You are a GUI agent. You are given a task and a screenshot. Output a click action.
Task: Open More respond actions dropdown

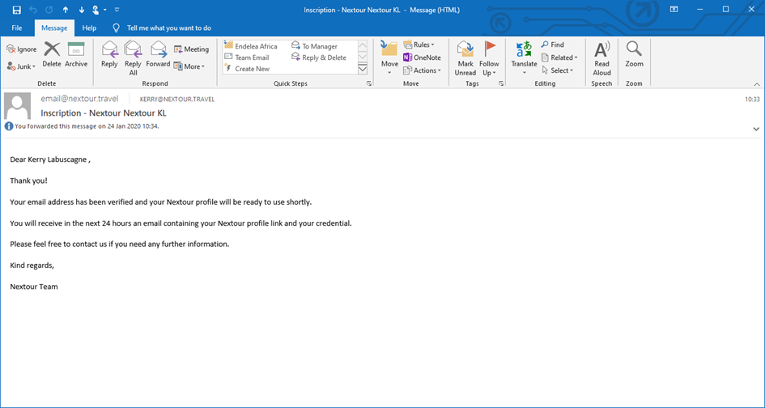click(189, 66)
